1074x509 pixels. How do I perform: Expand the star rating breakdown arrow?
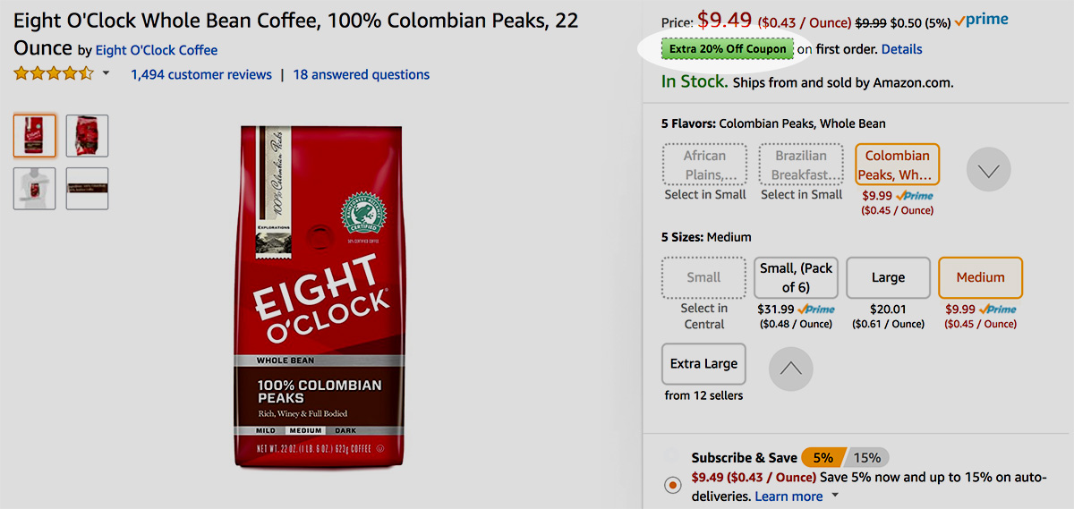pyautogui.click(x=107, y=74)
